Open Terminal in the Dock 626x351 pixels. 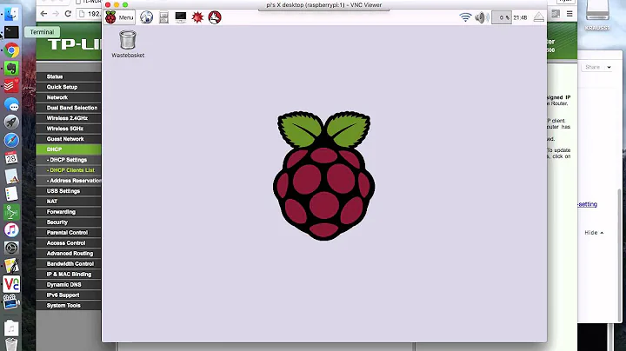point(11,32)
